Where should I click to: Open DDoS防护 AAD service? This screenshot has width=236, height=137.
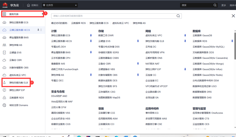click(59, 96)
